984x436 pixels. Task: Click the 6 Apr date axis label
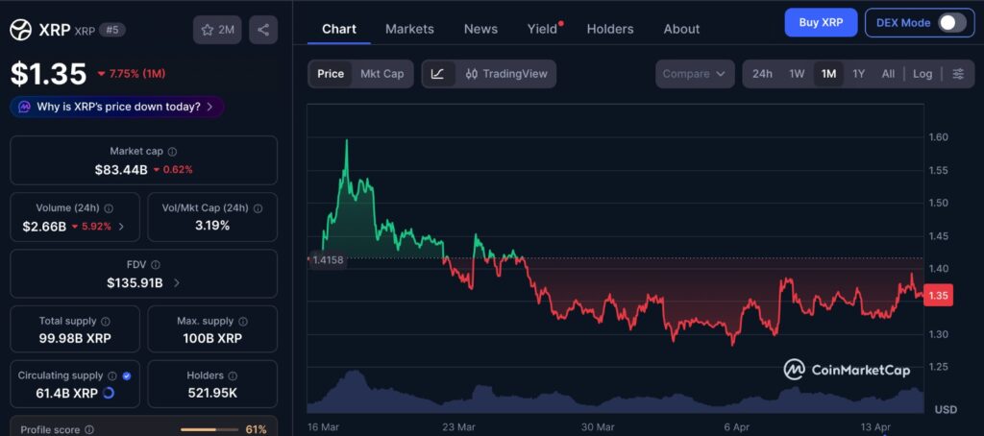point(737,426)
